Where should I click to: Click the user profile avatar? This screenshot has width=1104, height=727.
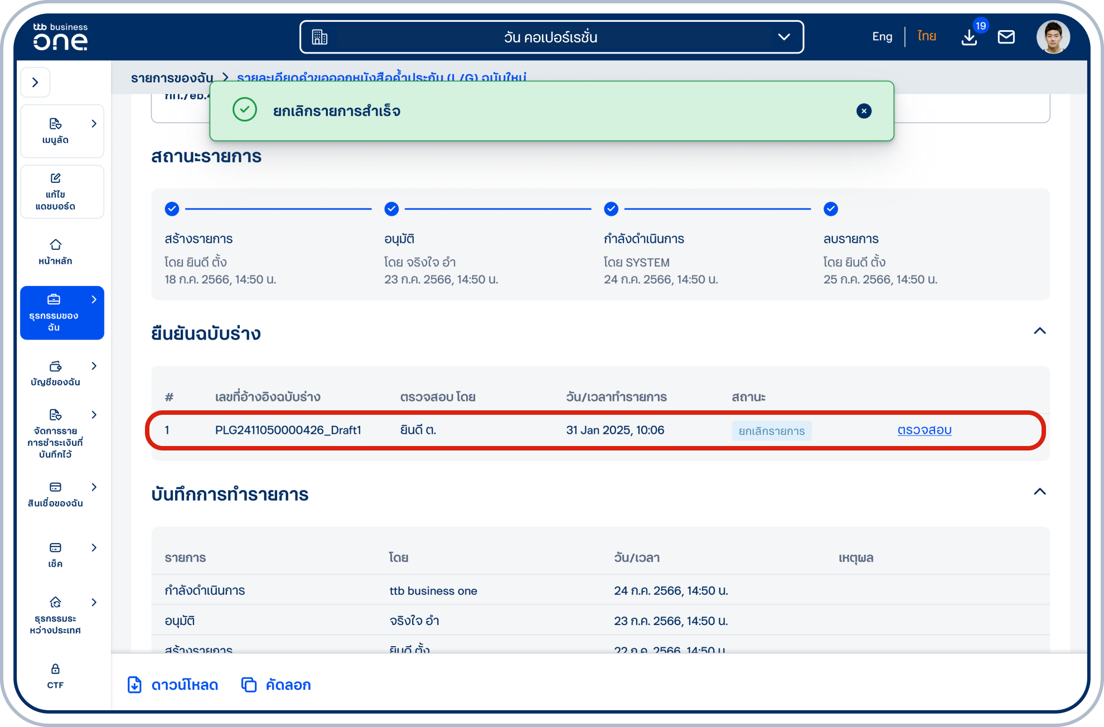[x=1053, y=37]
